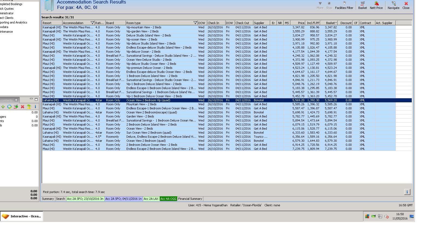432x243 pixels.
Task: Click the Nett Price toolbar button
Action: [x=376, y=5]
